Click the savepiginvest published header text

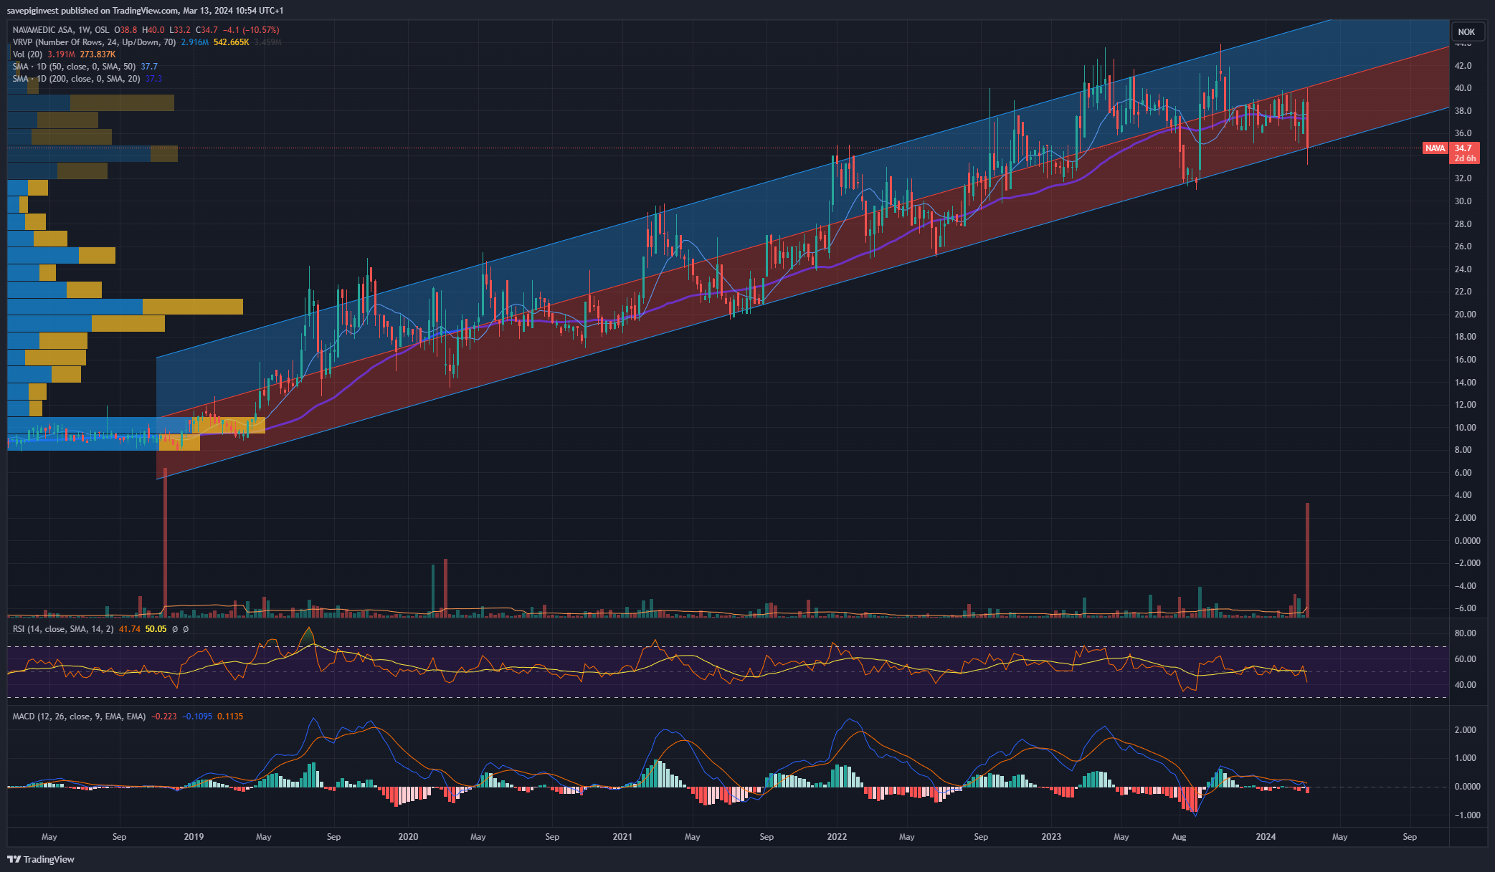(x=145, y=11)
